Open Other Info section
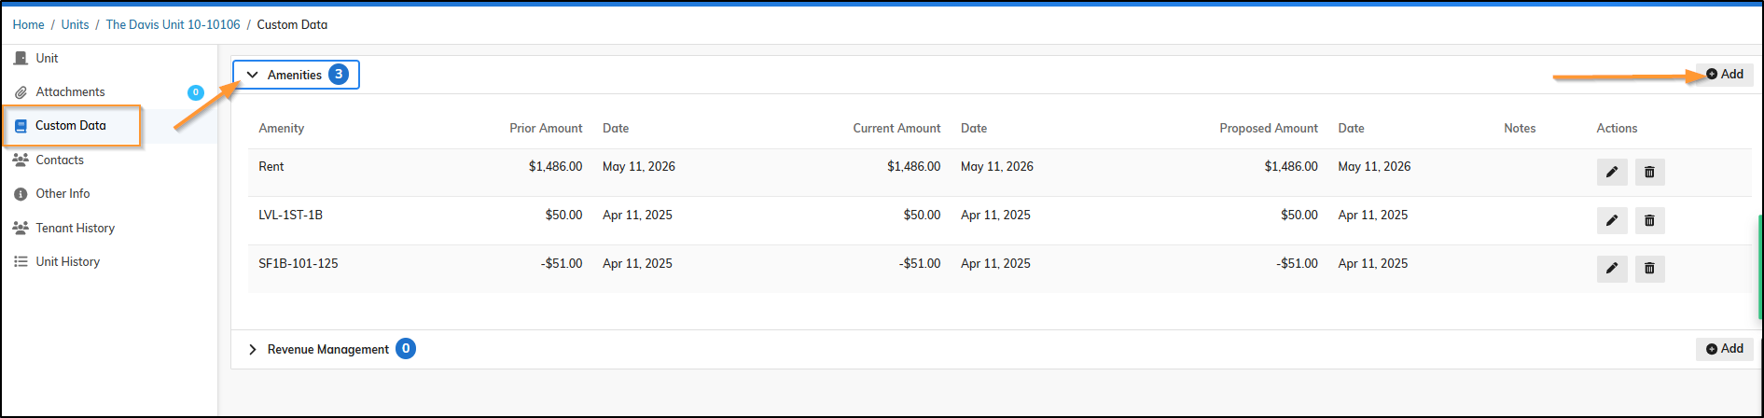Image resolution: width=1764 pixels, height=418 pixels. pyautogui.click(x=63, y=193)
